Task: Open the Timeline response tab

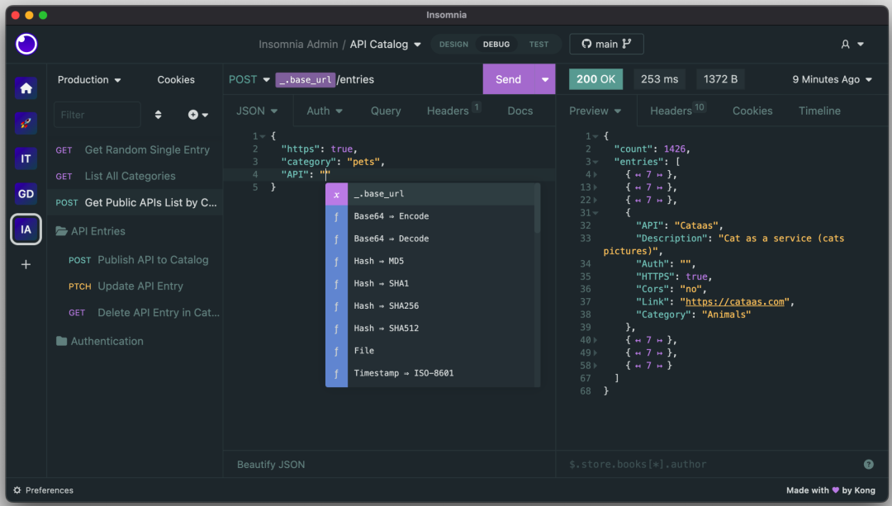Action: pyautogui.click(x=818, y=111)
